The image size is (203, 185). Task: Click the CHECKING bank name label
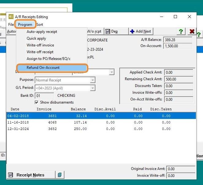click(x=66, y=96)
